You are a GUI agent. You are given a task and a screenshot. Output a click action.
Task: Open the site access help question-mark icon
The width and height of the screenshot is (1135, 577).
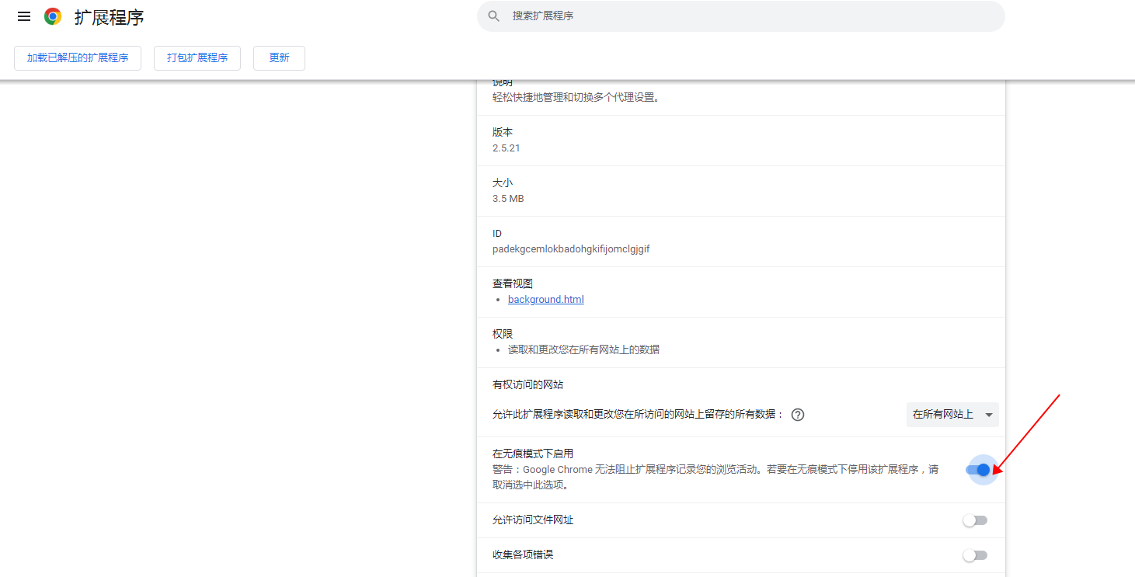tap(797, 415)
